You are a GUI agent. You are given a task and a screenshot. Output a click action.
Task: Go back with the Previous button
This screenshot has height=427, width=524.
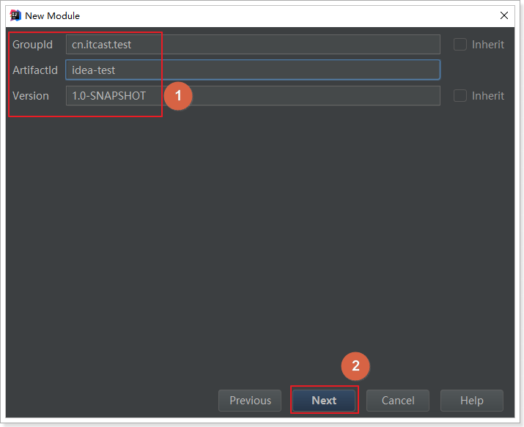click(x=250, y=401)
